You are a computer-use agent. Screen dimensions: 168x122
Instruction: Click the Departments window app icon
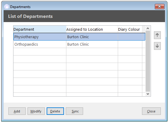pos(7,7)
